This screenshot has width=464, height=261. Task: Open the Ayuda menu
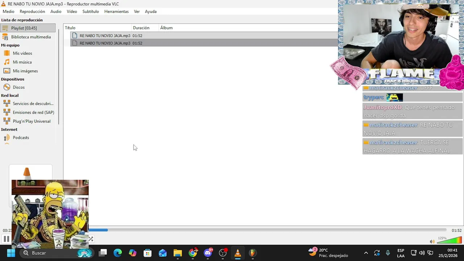click(x=151, y=12)
